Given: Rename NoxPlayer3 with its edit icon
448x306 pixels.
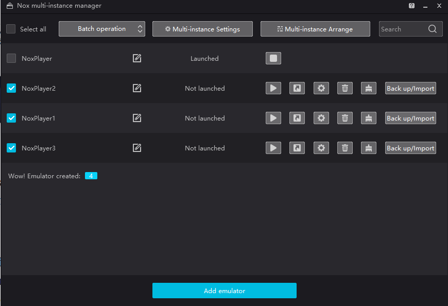Looking at the screenshot, I should pyautogui.click(x=137, y=148).
